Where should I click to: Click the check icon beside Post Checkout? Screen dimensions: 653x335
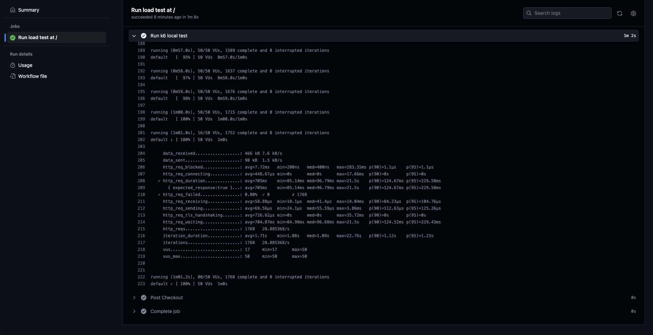144,298
